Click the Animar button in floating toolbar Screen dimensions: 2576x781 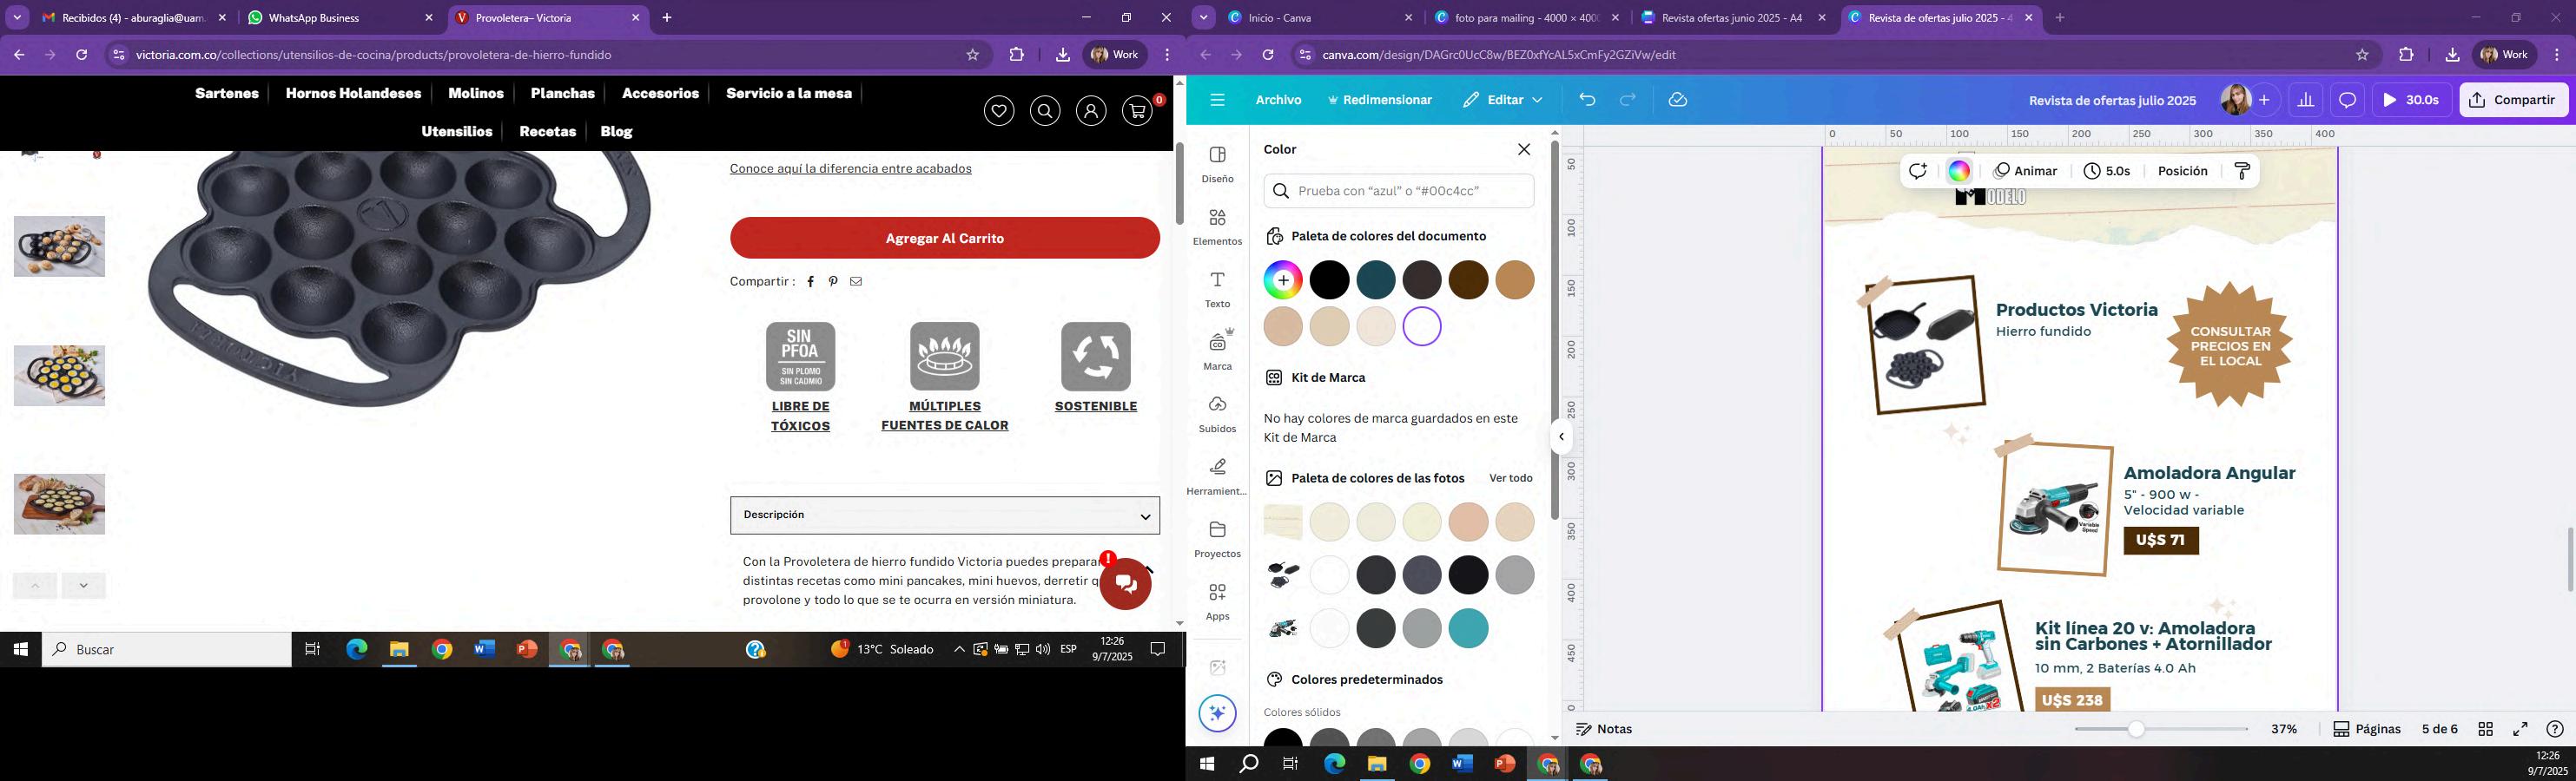click(2026, 172)
